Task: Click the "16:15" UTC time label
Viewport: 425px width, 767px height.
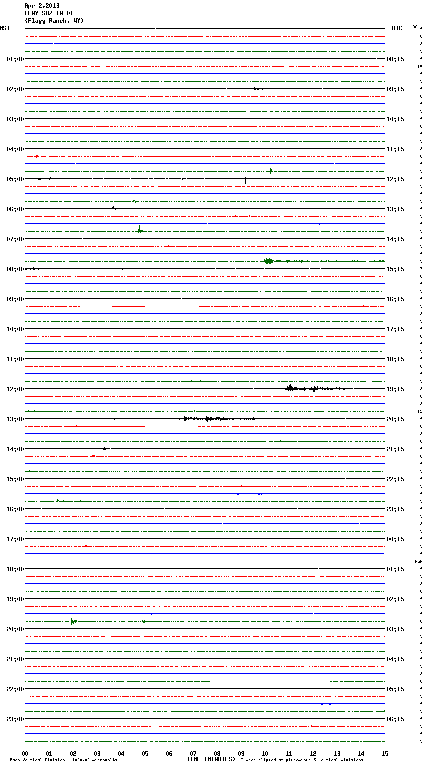Action: click(x=395, y=299)
